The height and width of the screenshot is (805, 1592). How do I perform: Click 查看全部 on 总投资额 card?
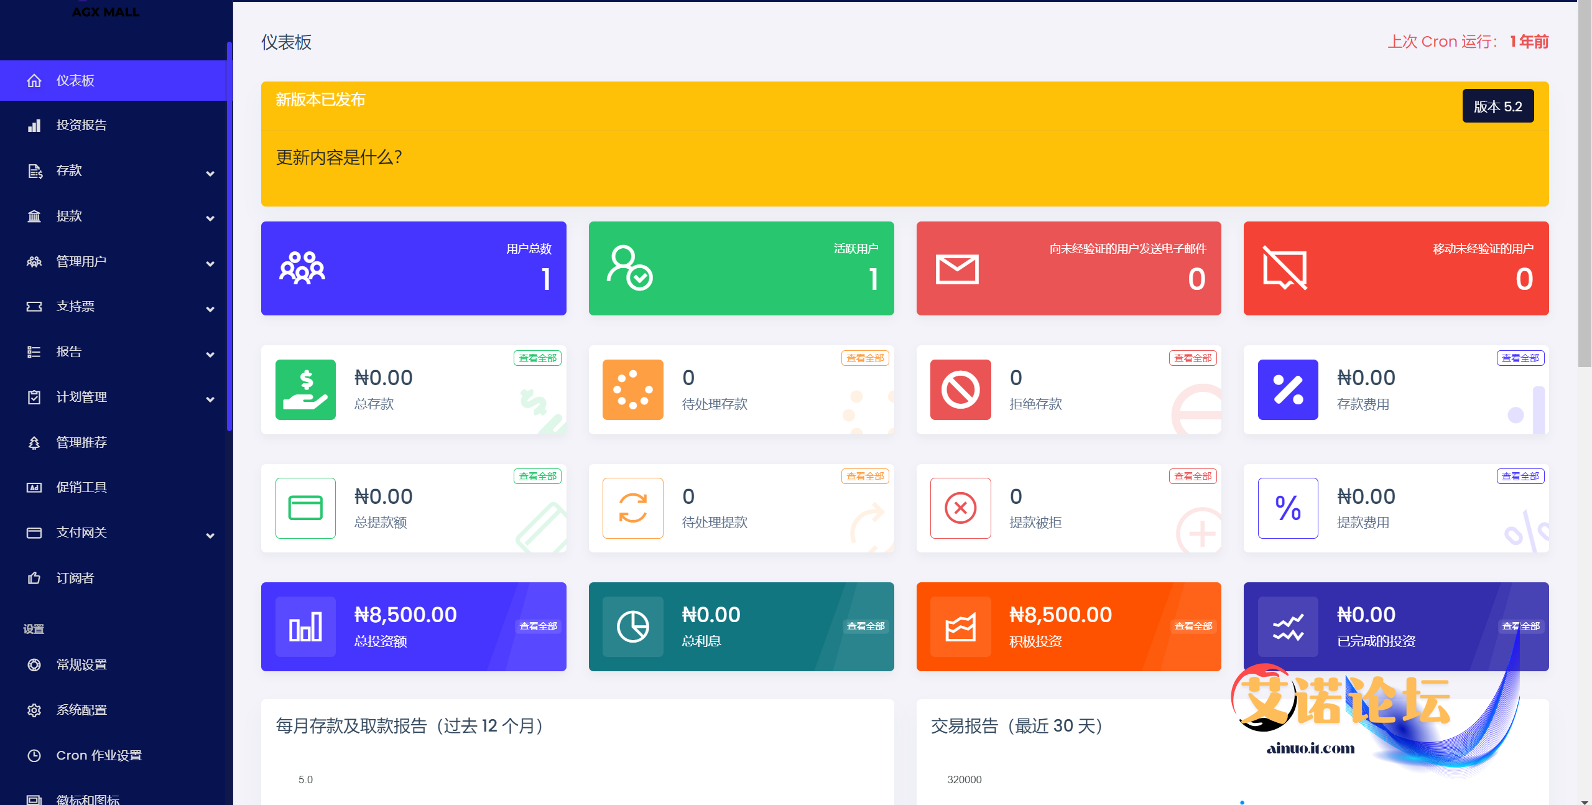pyautogui.click(x=538, y=626)
